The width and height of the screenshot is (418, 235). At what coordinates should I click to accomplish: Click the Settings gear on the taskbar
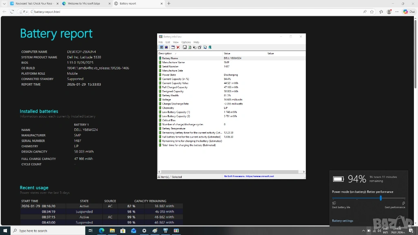(144, 231)
